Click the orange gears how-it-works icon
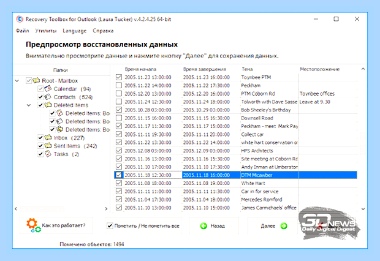This screenshot has height=261, width=380. (33, 225)
